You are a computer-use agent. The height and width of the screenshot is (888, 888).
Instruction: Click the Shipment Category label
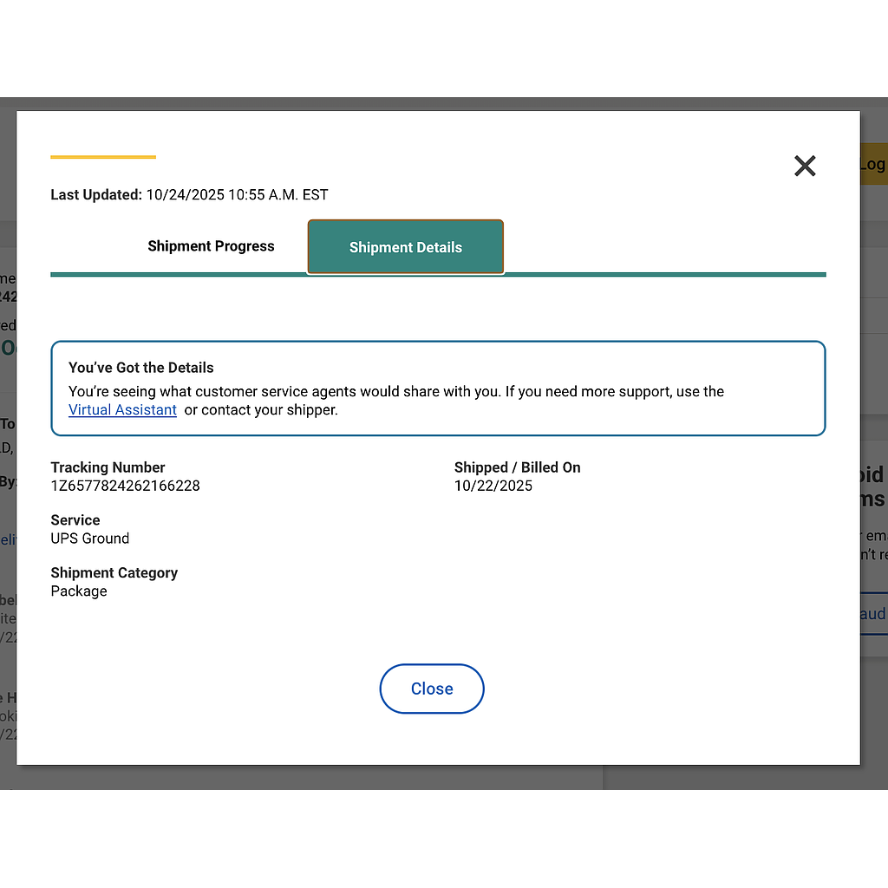114,573
